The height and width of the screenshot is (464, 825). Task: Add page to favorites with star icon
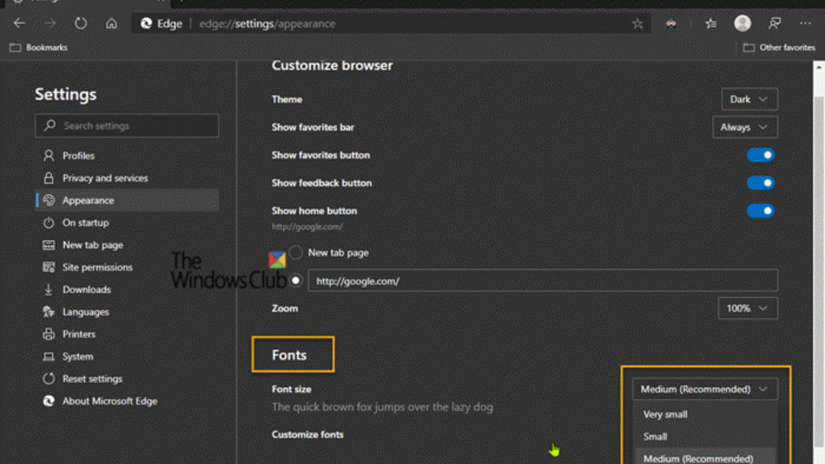tap(637, 23)
